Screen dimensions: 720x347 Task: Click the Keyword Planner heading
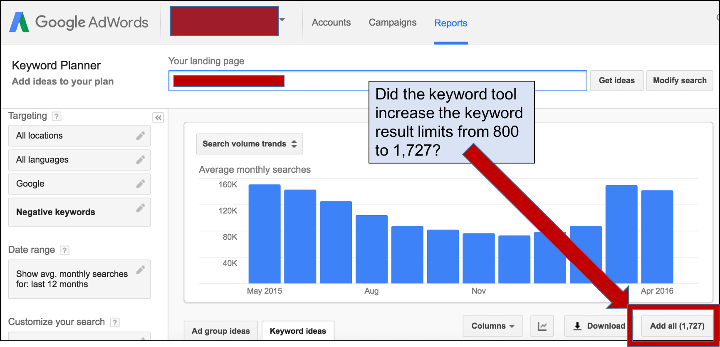[56, 65]
